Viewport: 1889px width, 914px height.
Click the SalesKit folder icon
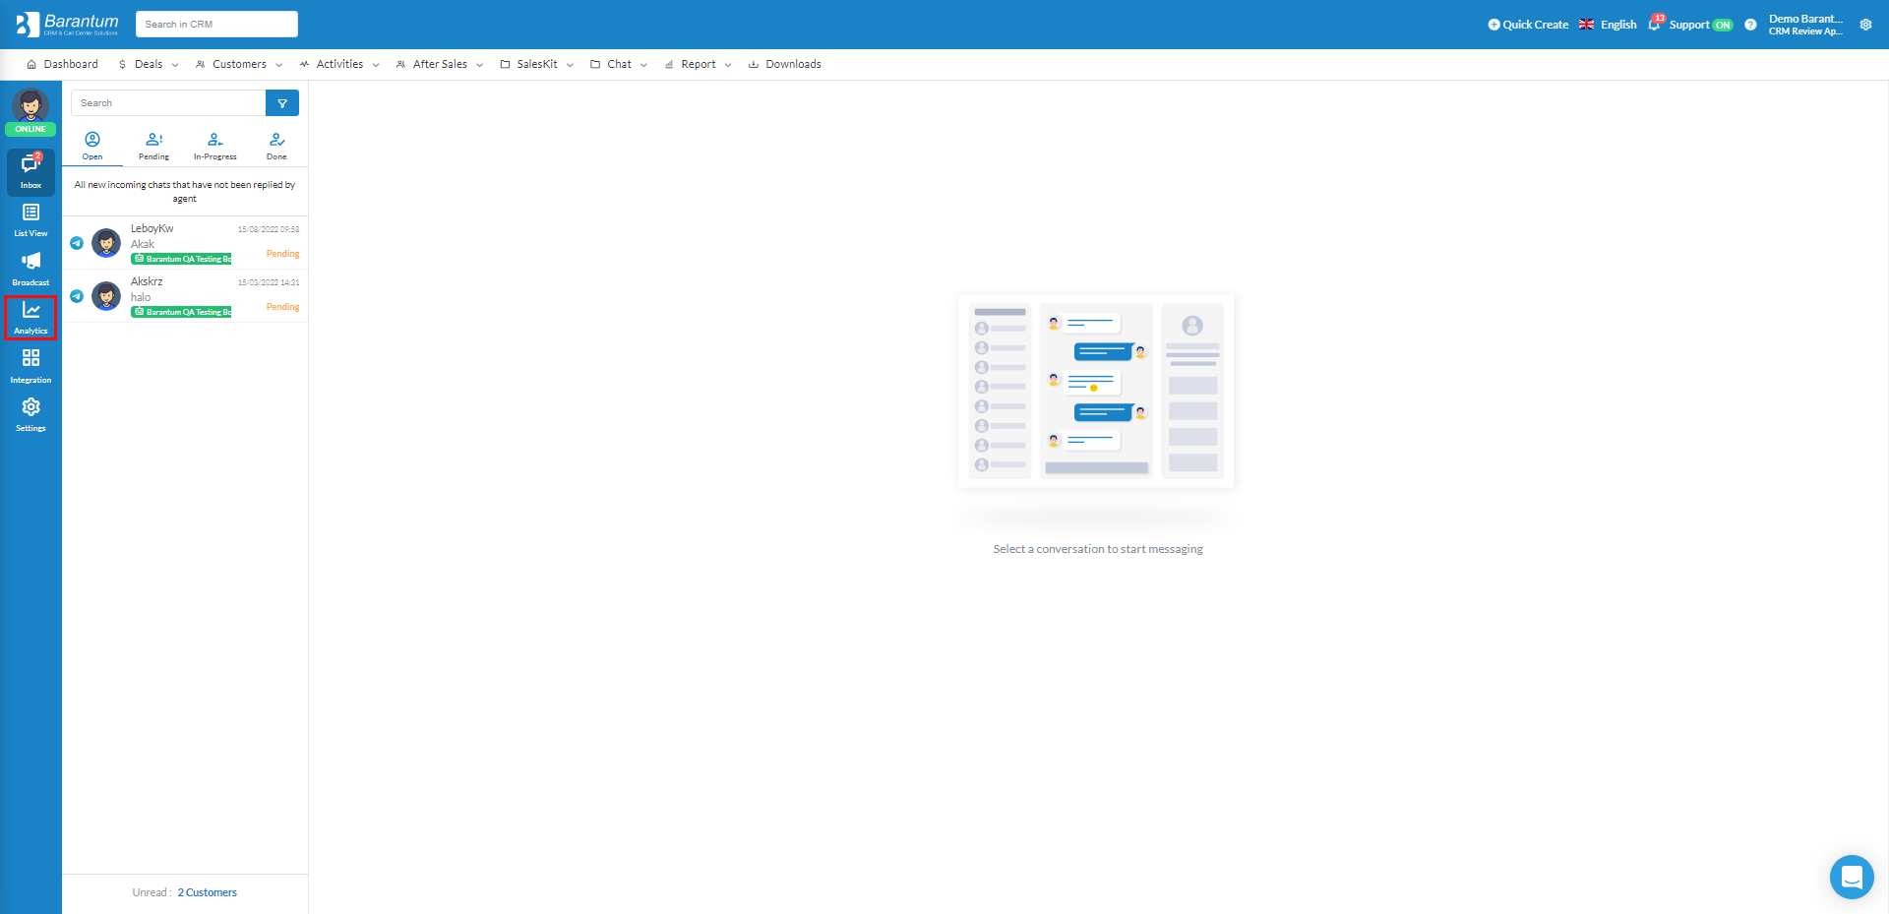click(x=505, y=64)
